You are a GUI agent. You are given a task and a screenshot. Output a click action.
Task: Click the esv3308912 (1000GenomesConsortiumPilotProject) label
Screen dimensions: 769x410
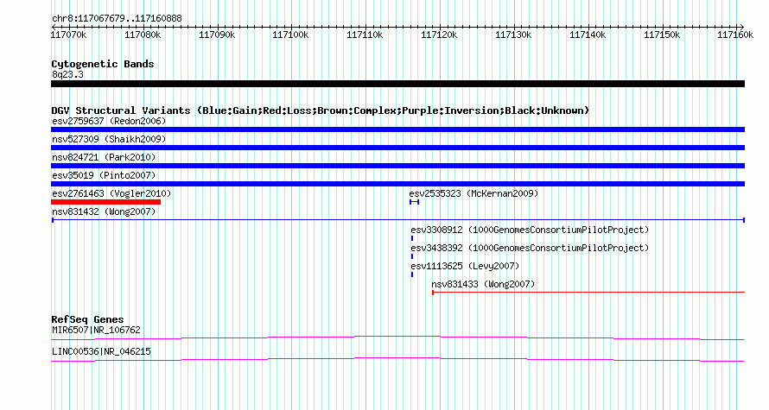click(530, 230)
